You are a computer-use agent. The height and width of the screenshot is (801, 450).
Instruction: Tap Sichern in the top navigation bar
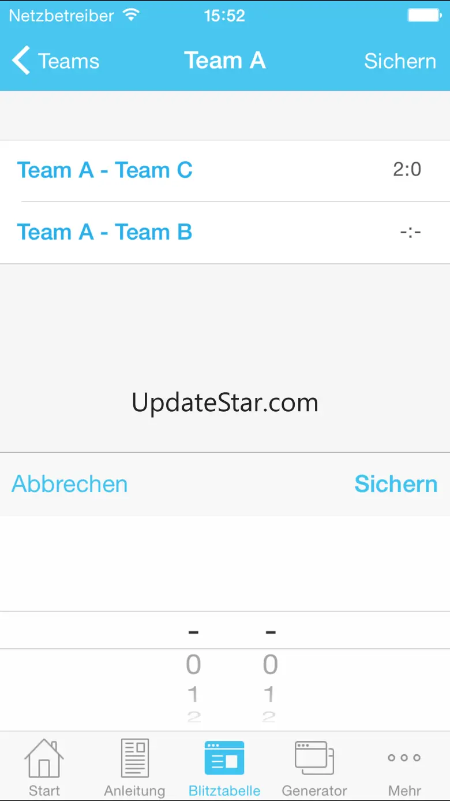point(400,61)
